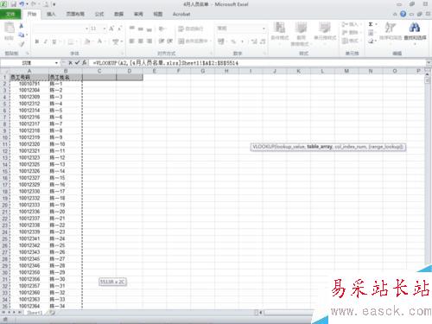Toggle Underline formatting
The image size is (432, 324).
point(54,41)
